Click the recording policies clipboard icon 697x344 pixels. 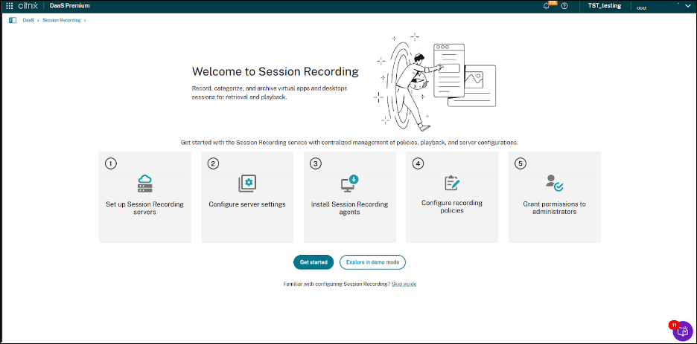(x=451, y=183)
